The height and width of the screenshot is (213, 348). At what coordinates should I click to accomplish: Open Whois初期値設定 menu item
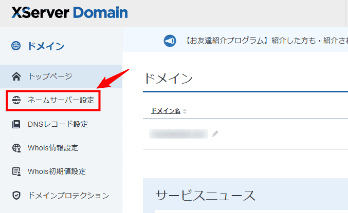[x=61, y=171]
